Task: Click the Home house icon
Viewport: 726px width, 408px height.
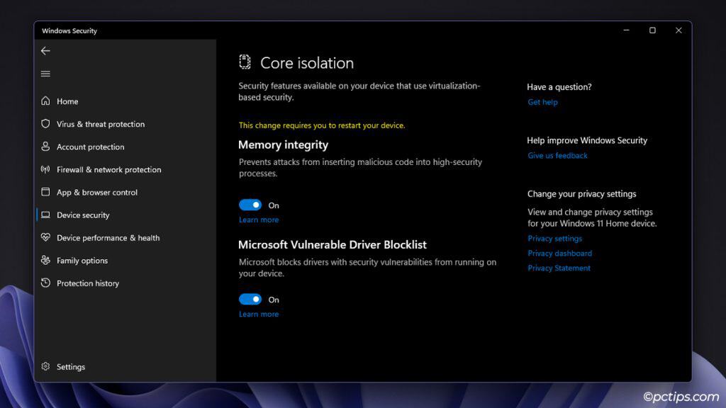Action: [x=46, y=101]
